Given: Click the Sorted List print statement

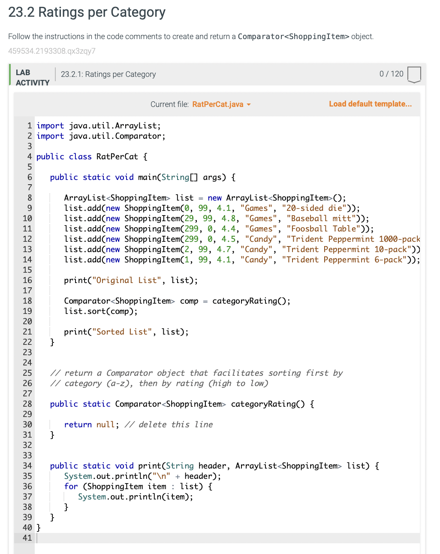Looking at the screenshot, I should (126, 332).
